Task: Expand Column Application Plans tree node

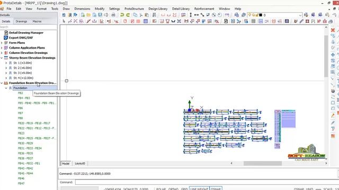Action: point(2,47)
